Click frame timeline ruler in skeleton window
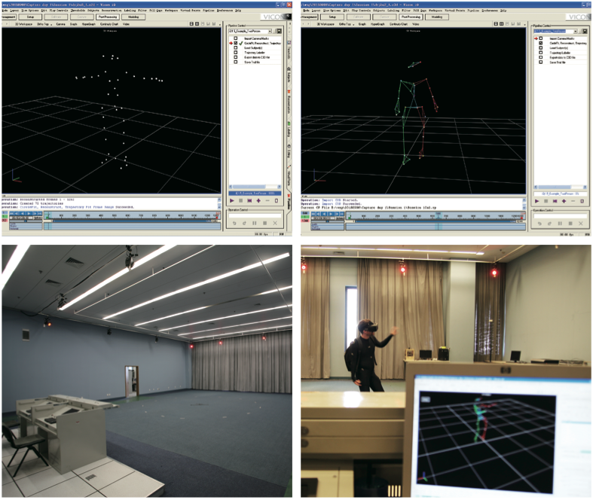 [436, 216]
